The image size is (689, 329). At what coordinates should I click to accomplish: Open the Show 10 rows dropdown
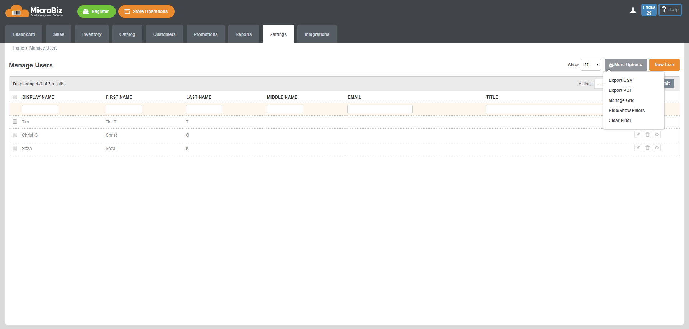591,65
